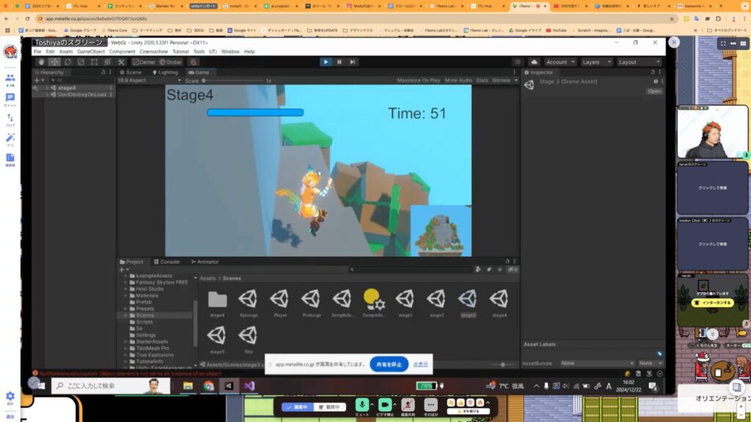Click the 非表示 link in sharing bar
The height and width of the screenshot is (422, 751).
[x=420, y=365]
